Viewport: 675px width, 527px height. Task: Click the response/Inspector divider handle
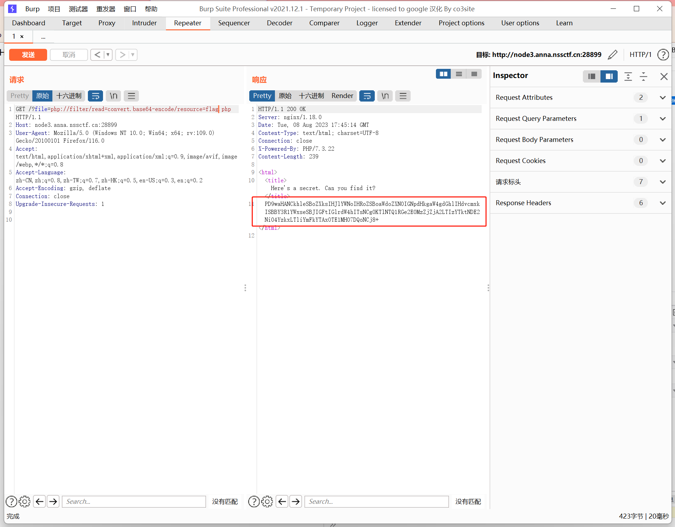coord(488,288)
